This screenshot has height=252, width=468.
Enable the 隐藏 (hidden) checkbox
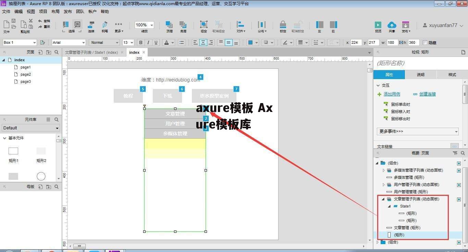click(x=425, y=42)
